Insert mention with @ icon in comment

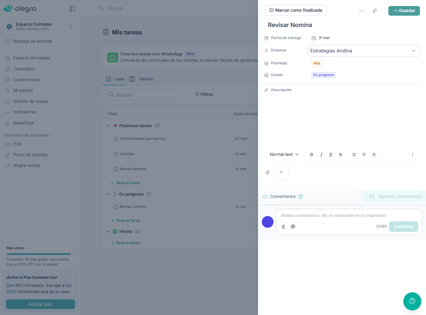point(293,227)
